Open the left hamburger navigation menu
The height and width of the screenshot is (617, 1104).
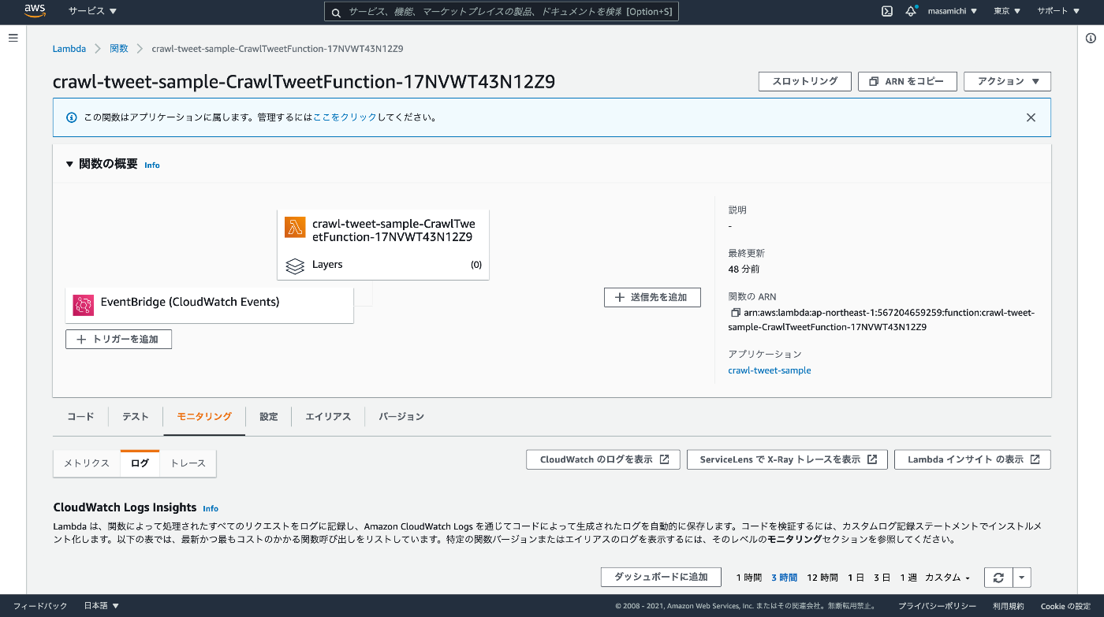pyautogui.click(x=13, y=38)
